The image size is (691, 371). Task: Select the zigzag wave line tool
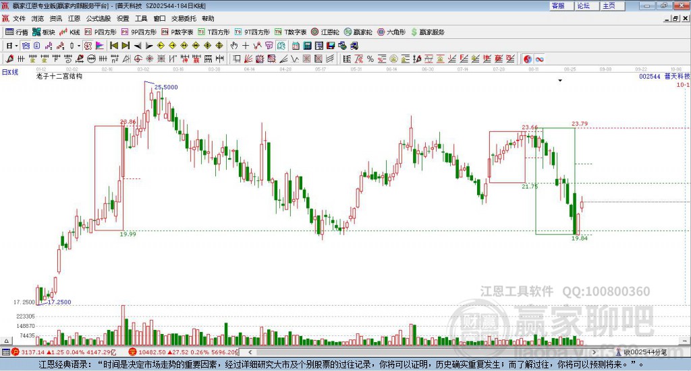point(294,59)
